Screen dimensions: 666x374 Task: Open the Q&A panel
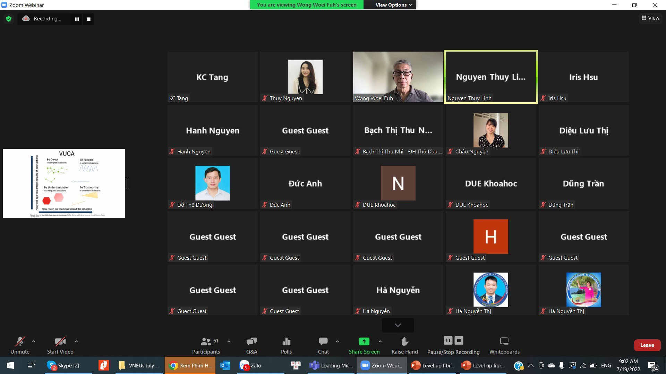(251, 346)
